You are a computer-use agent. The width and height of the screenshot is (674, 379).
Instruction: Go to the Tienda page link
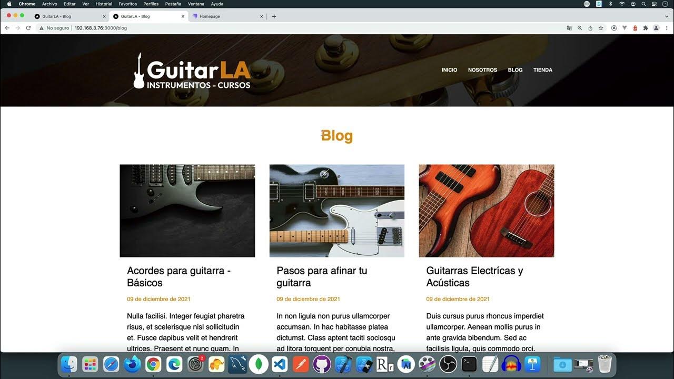pyautogui.click(x=543, y=70)
